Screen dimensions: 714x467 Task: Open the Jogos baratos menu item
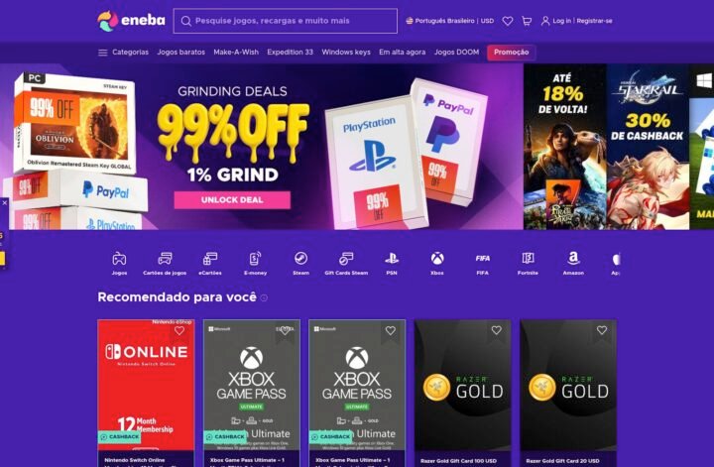tap(180, 53)
